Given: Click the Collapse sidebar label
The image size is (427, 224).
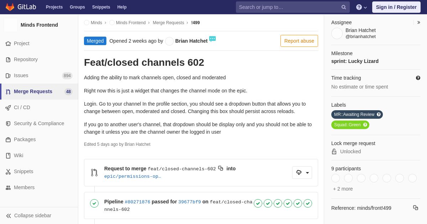Looking at the screenshot, I should point(33,215).
